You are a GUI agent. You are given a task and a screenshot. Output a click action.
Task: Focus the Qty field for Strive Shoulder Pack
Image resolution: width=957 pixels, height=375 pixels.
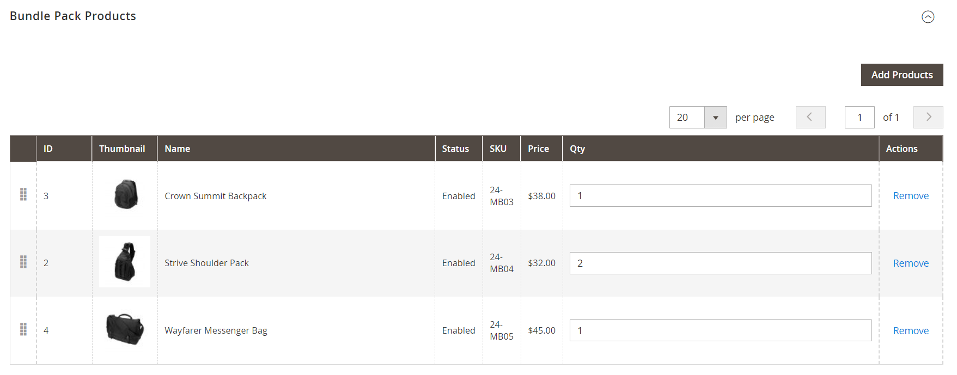click(x=720, y=263)
